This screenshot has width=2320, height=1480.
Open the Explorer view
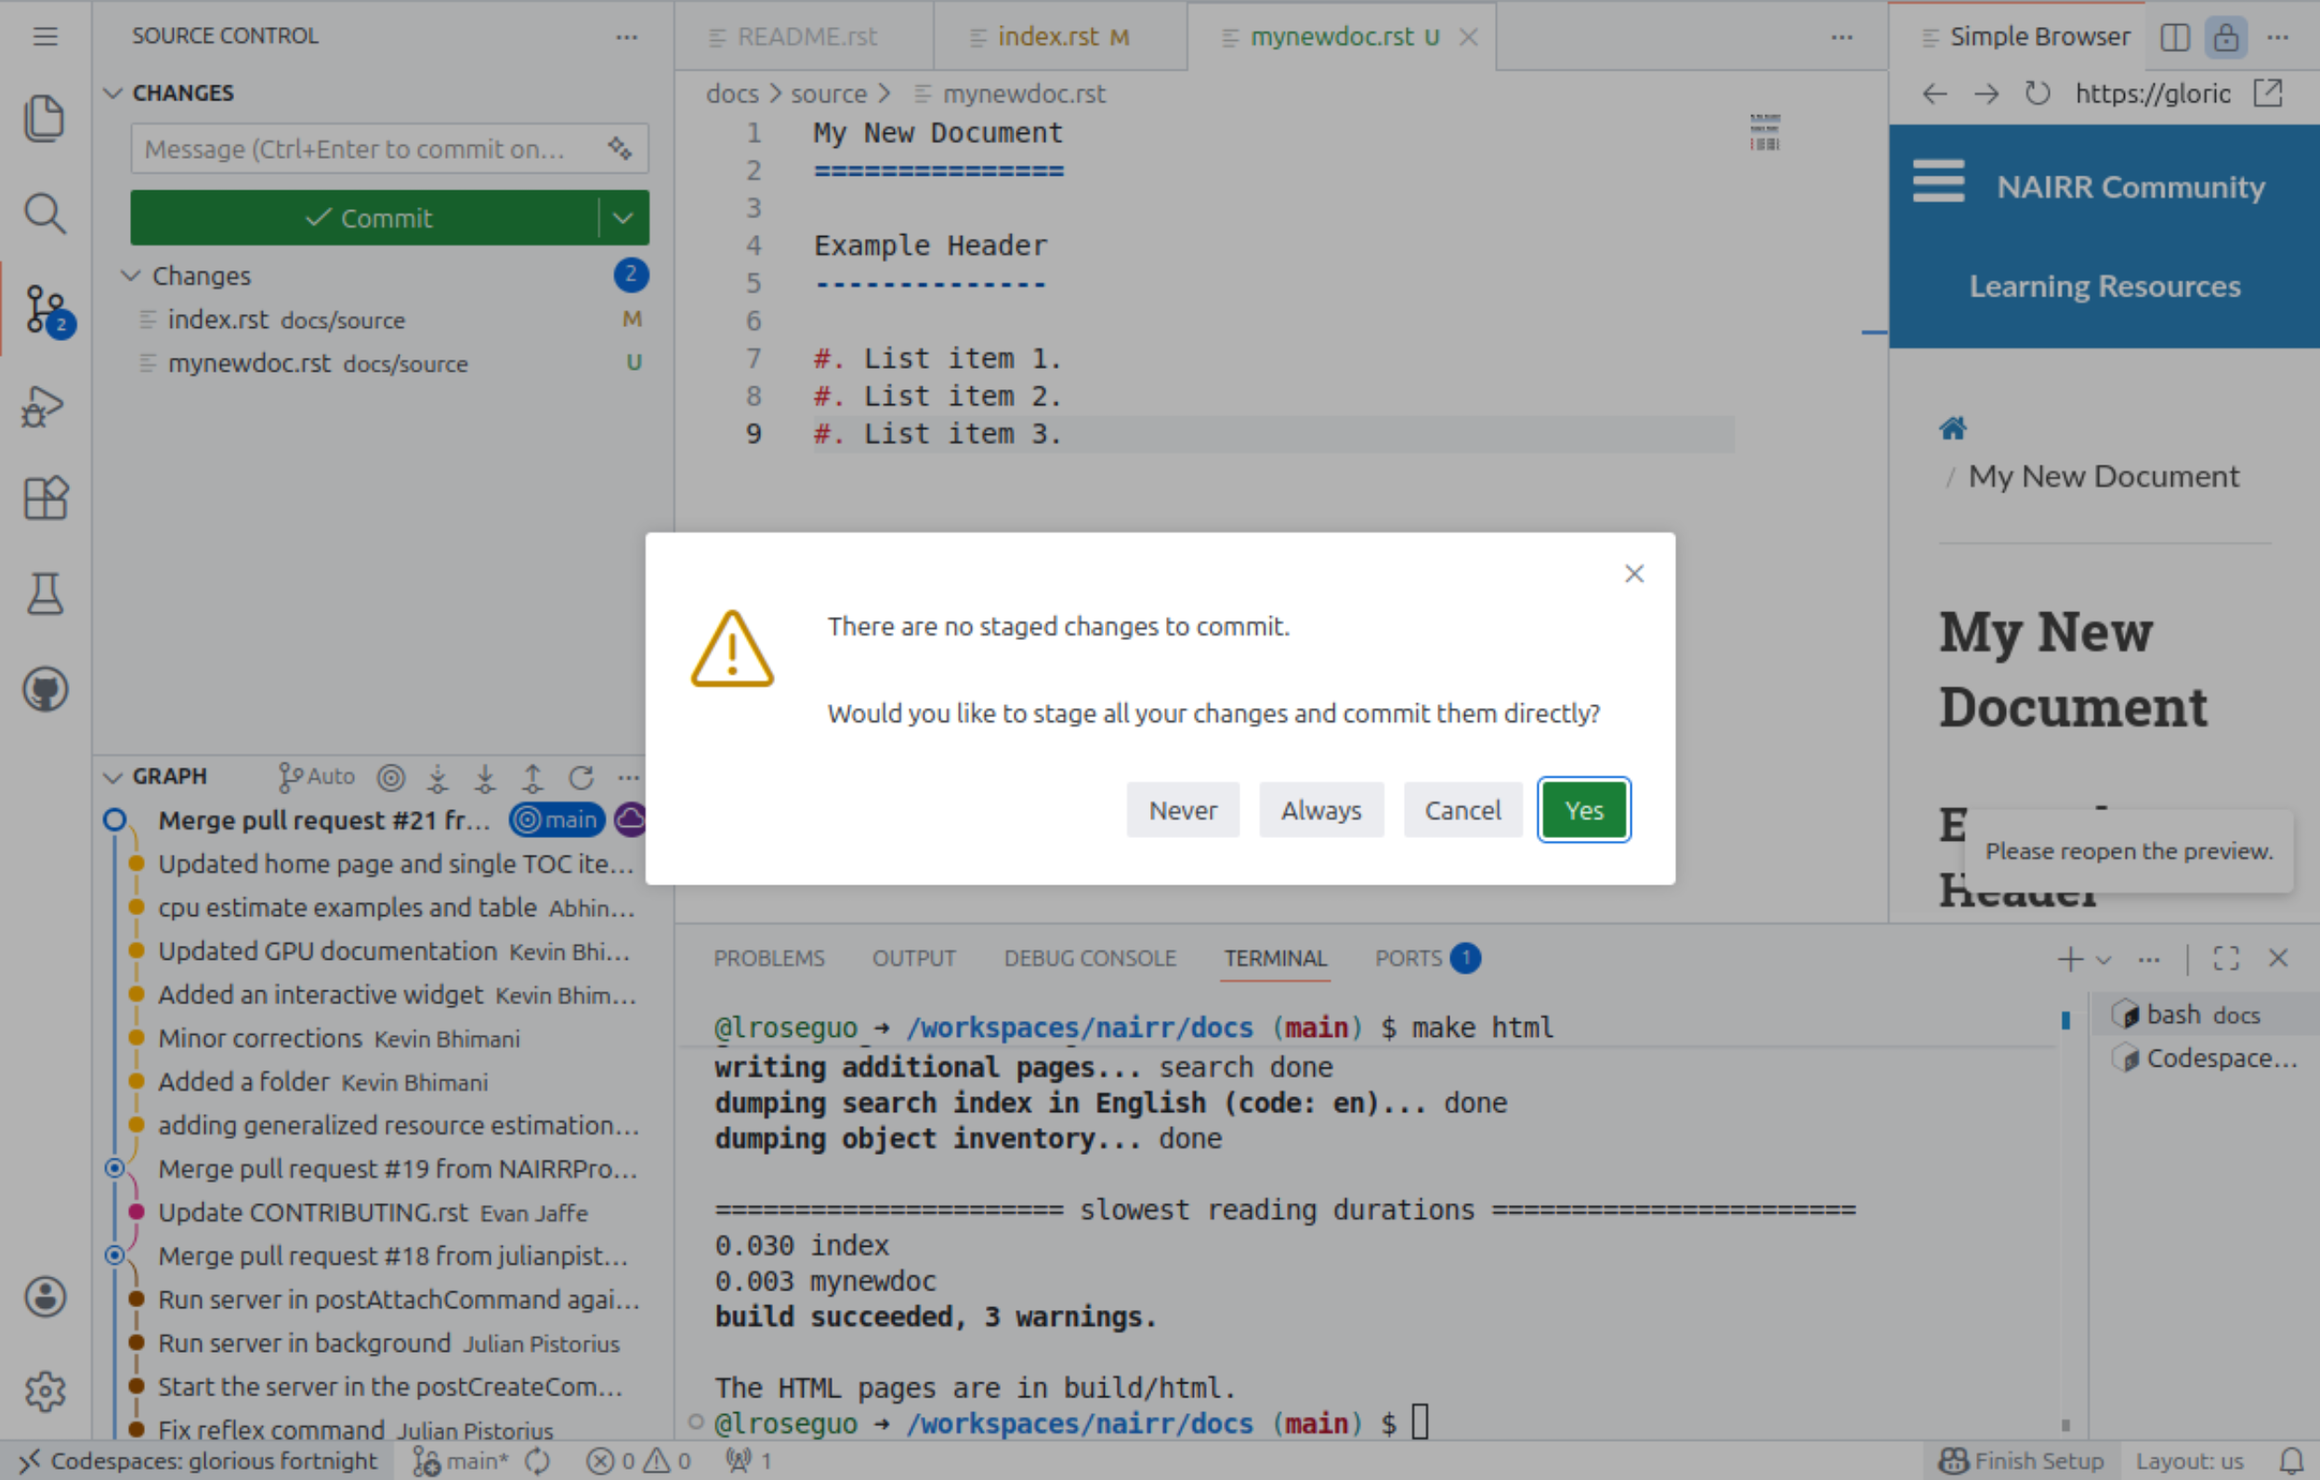[x=46, y=118]
